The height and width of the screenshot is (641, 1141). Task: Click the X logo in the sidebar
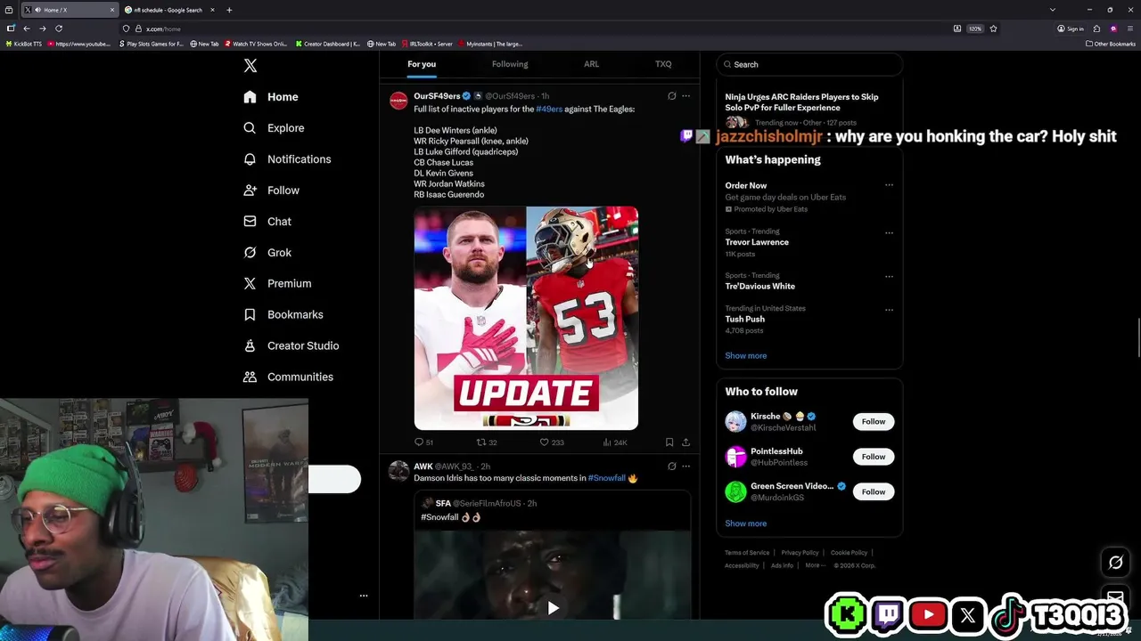pyautogui.click(x=250, y=66)
